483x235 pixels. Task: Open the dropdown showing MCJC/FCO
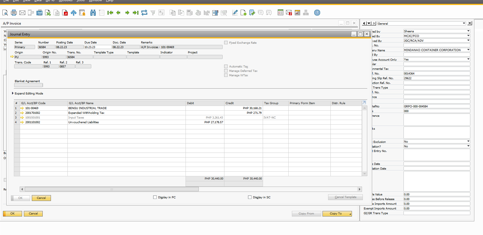click(468, 36)
